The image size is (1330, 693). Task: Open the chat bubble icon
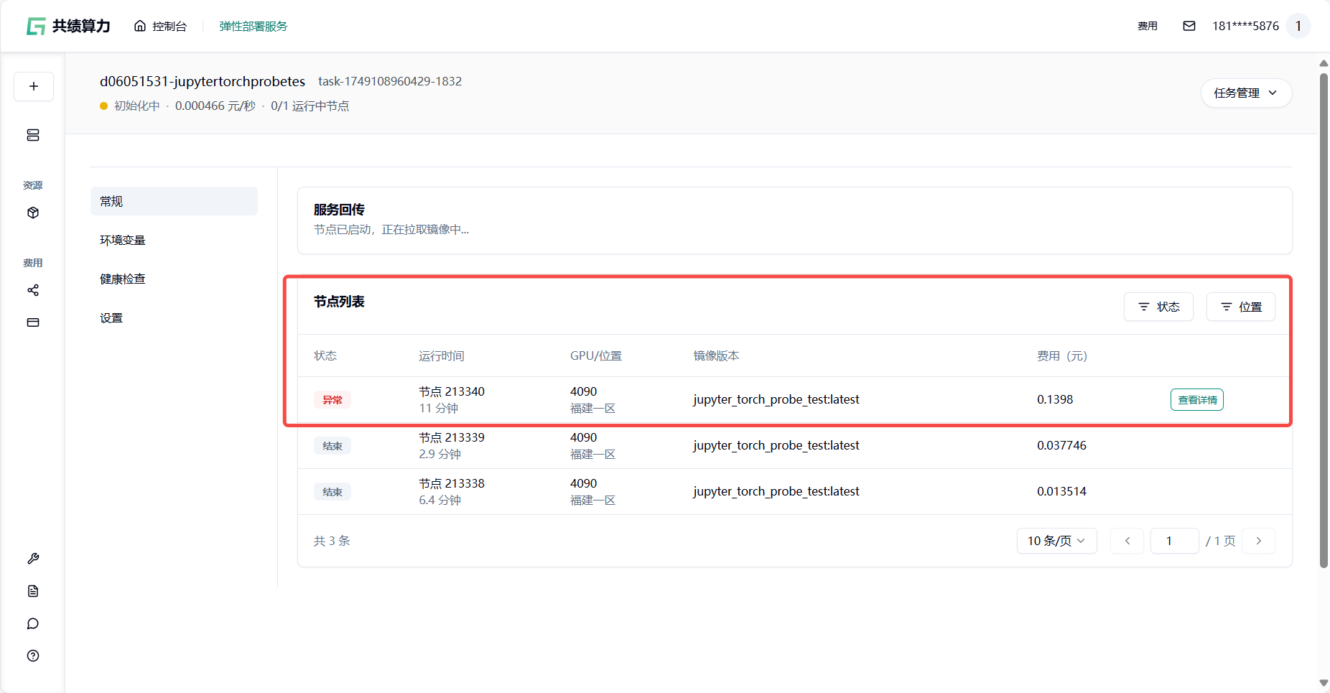[33, 623]
